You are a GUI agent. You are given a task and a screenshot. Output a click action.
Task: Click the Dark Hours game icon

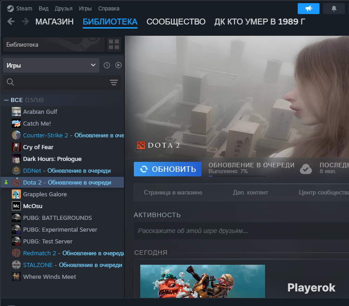click(16, 159)
